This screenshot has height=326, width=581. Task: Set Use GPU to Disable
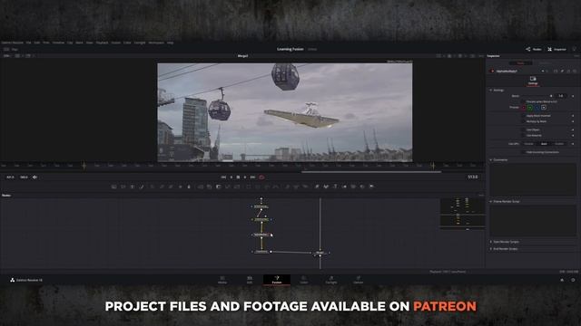(528, 144)
